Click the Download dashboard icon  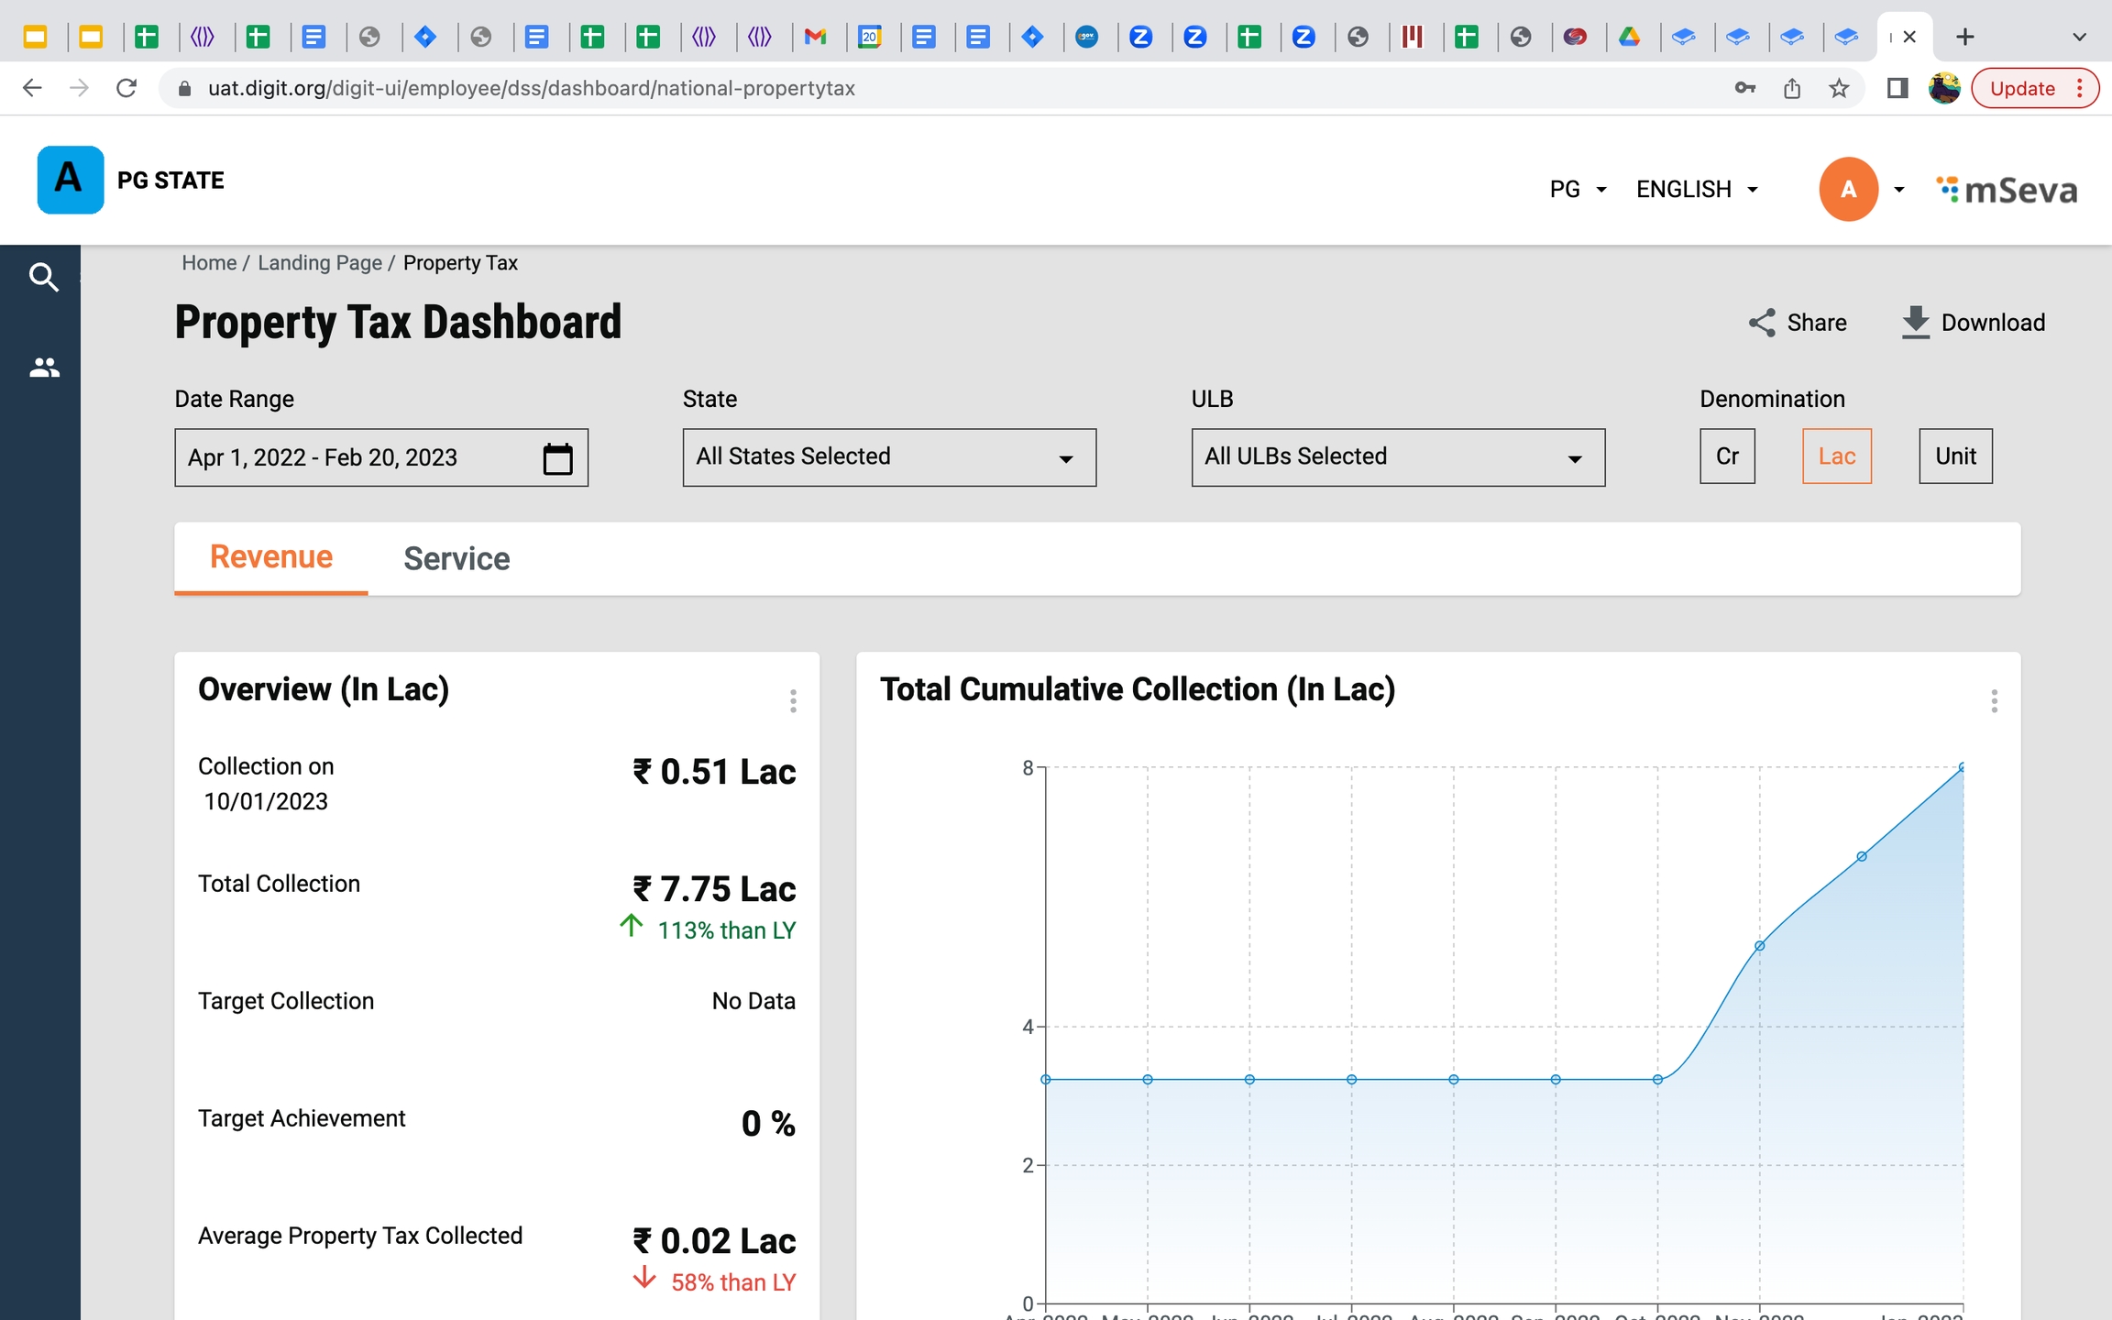pos(1915,323)
